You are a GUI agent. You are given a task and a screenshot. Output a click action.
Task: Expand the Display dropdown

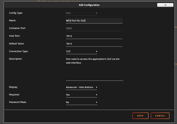[x=82, y=87]
